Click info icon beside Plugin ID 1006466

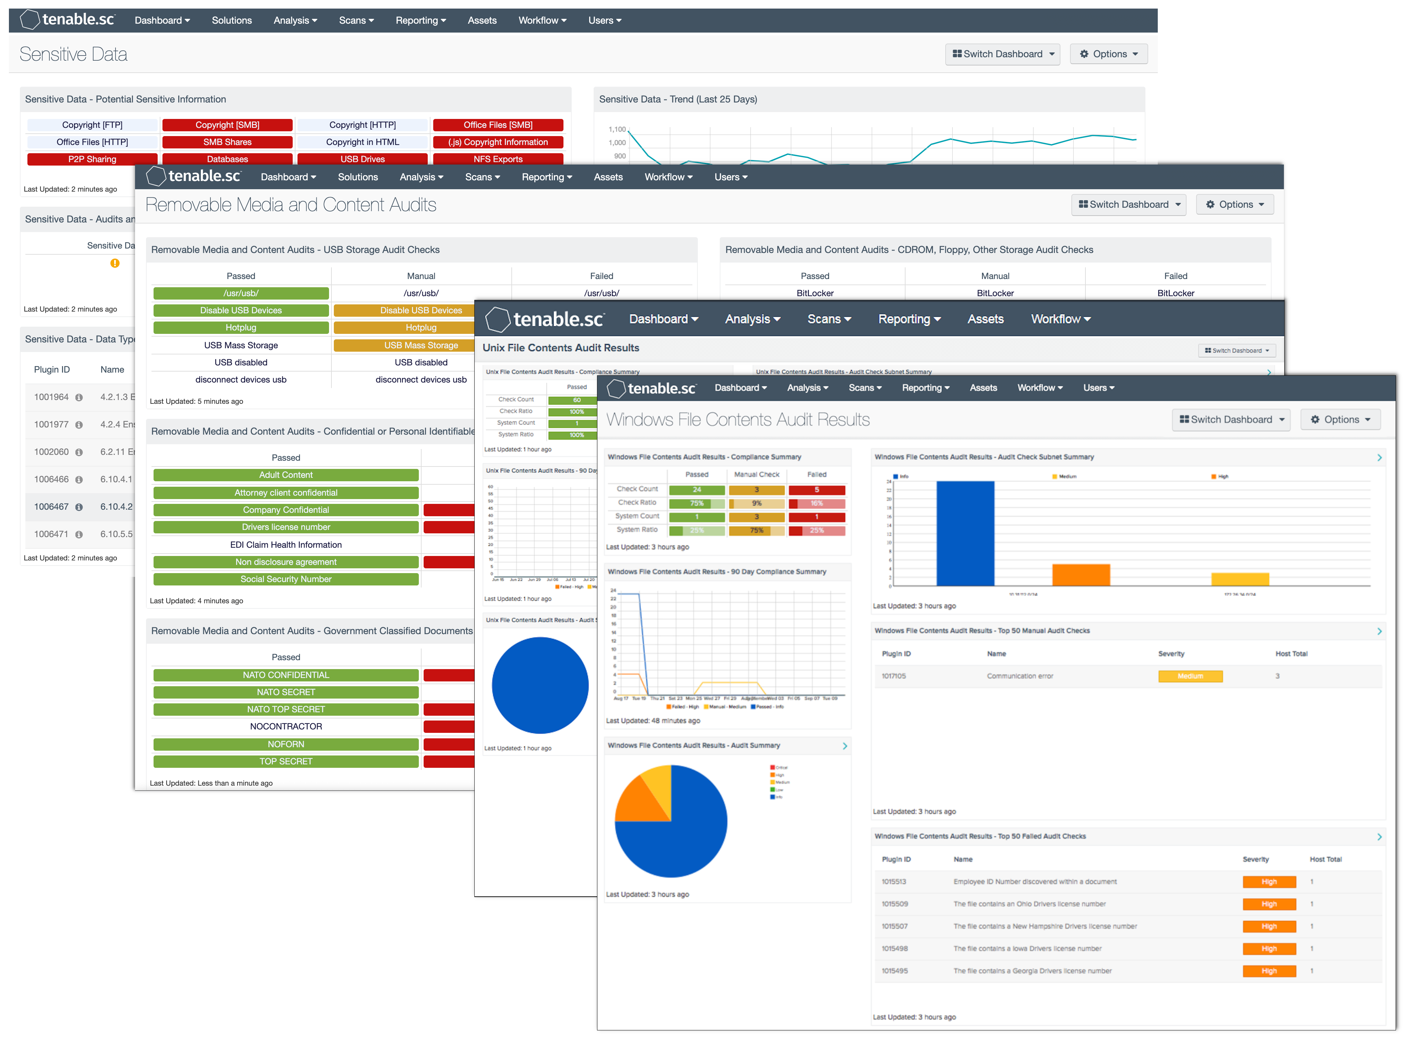tap(79, 480)
